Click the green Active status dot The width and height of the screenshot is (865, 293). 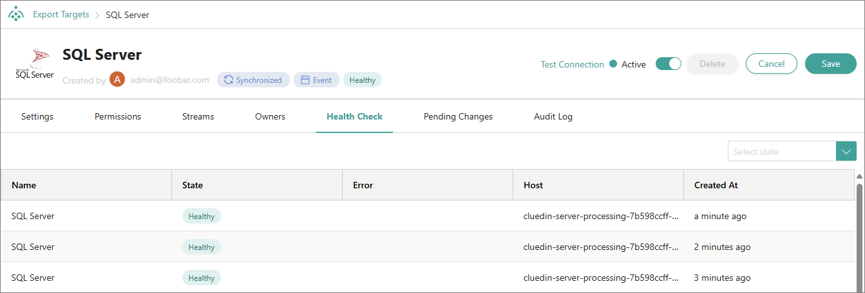pos(613,64)
